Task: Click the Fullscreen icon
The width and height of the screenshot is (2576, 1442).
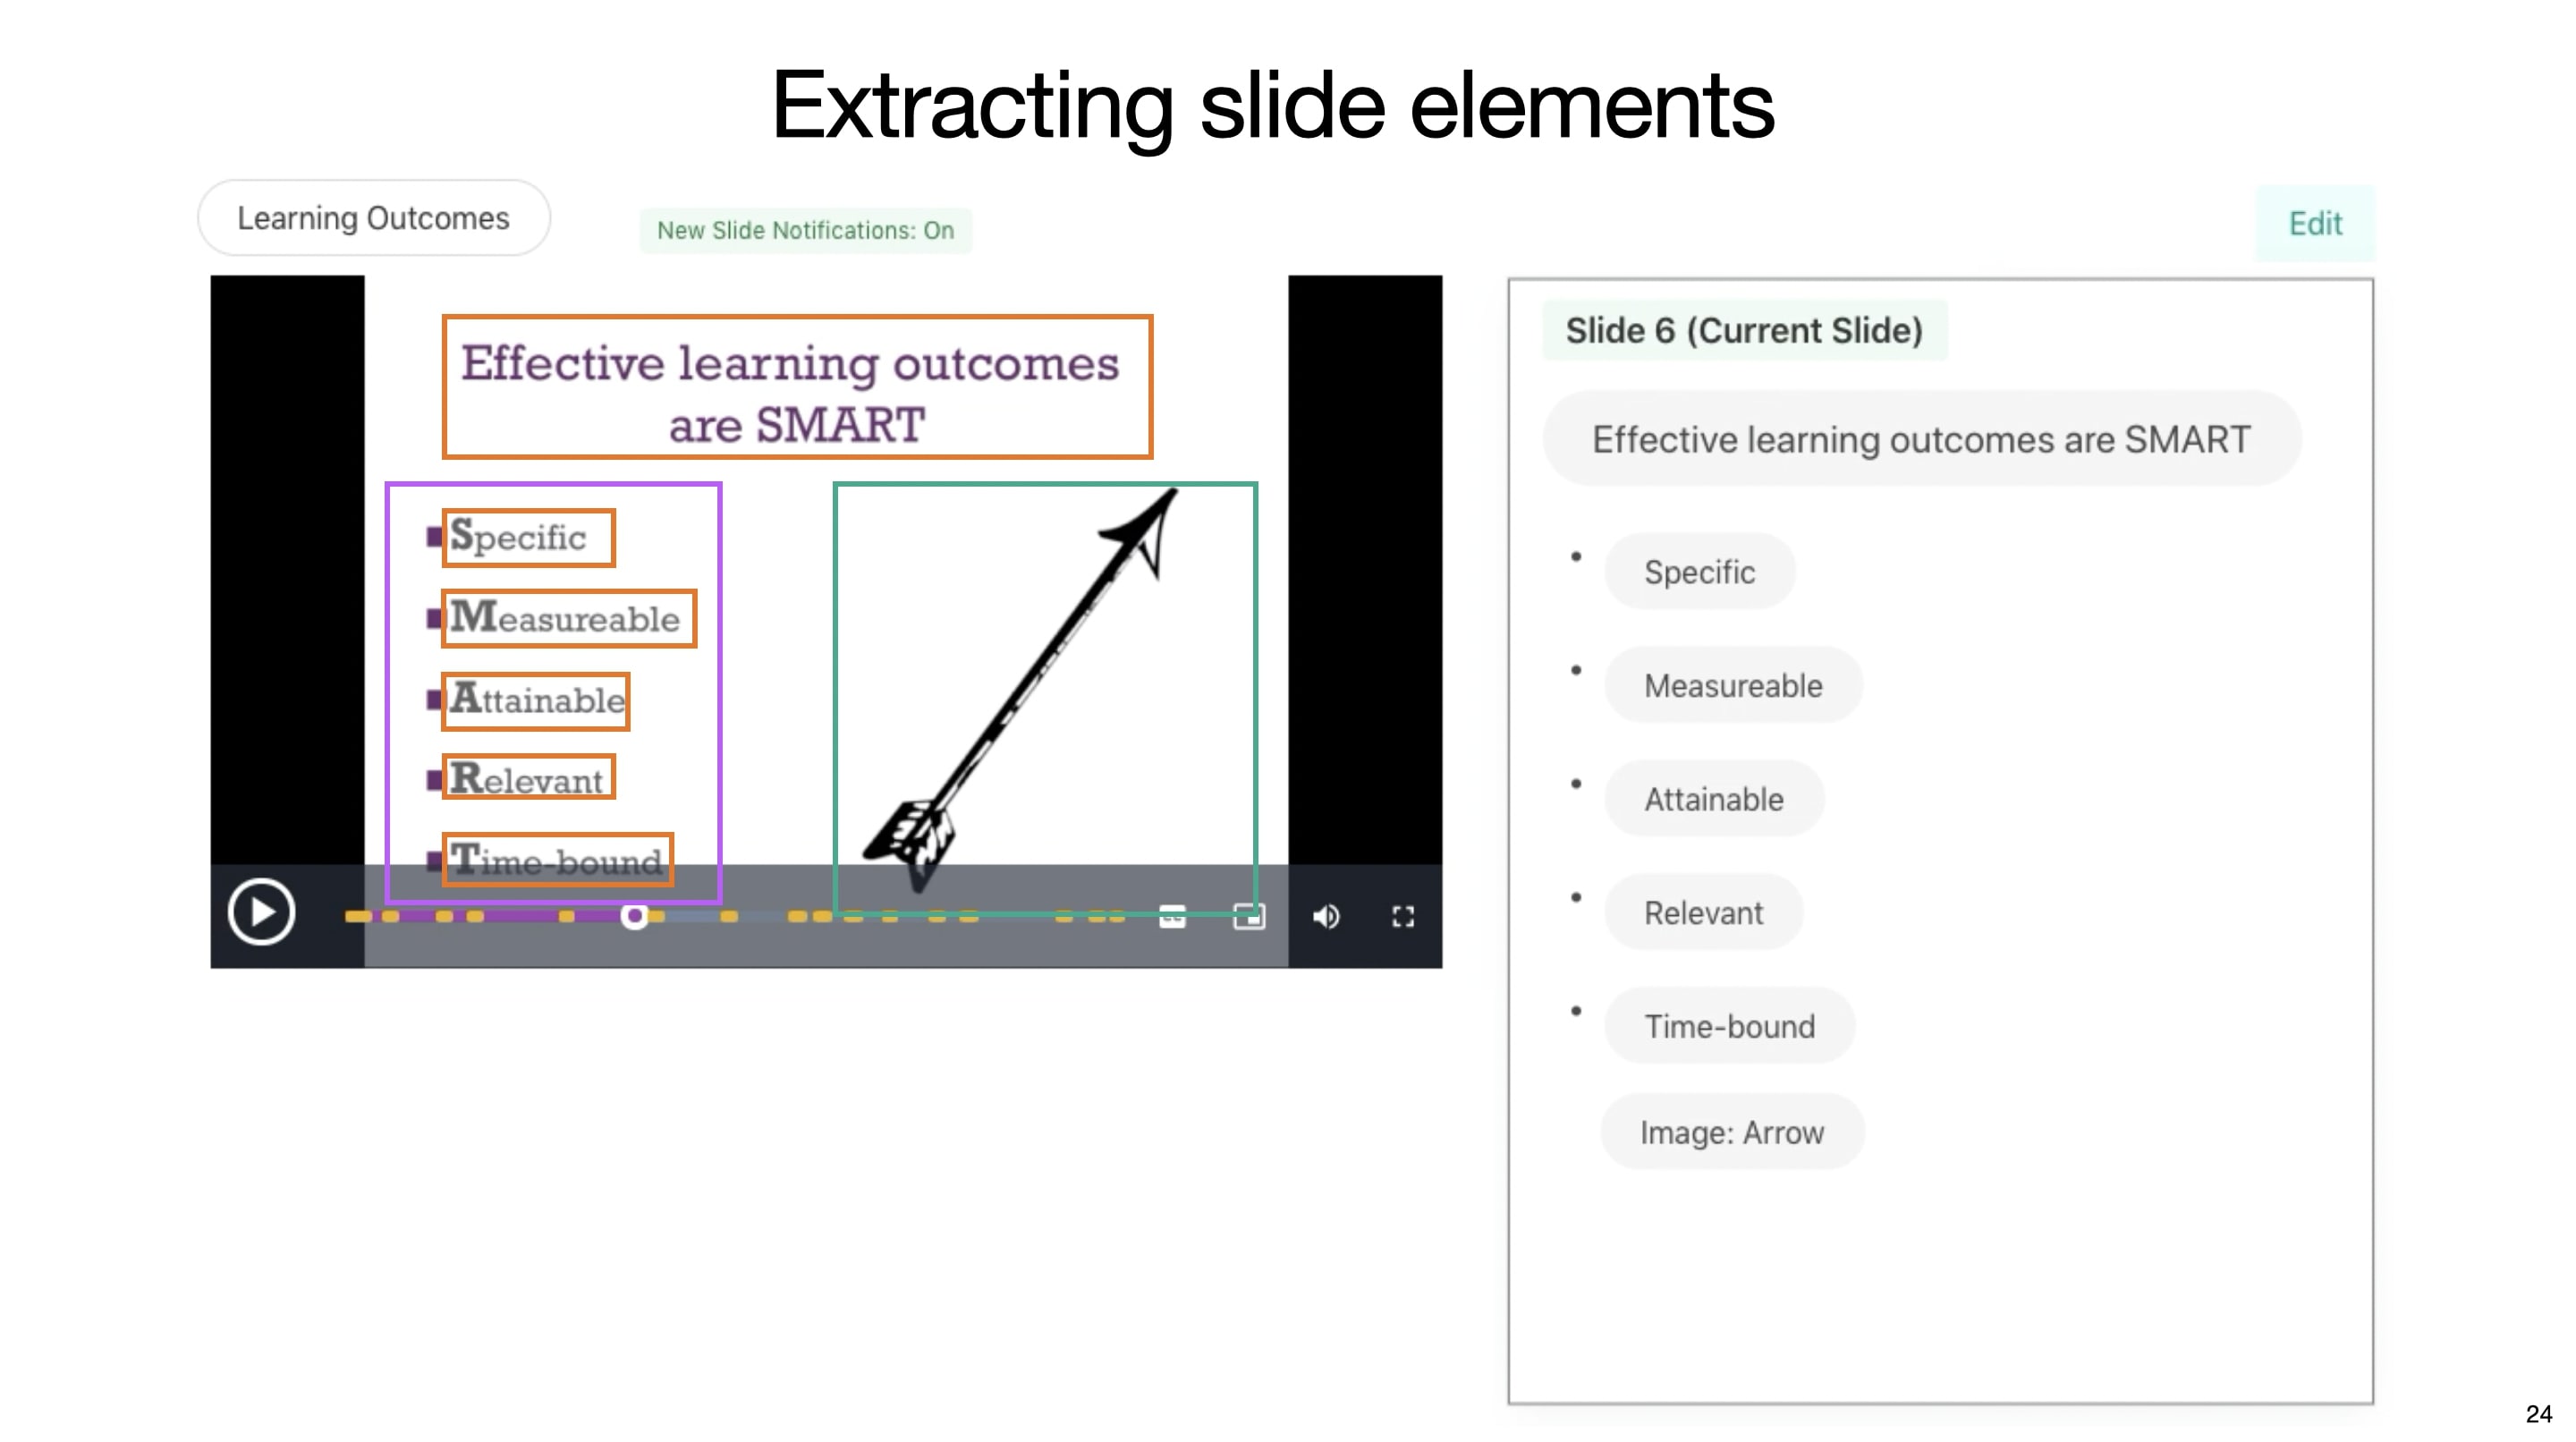Action: (x=1403, y=915)
